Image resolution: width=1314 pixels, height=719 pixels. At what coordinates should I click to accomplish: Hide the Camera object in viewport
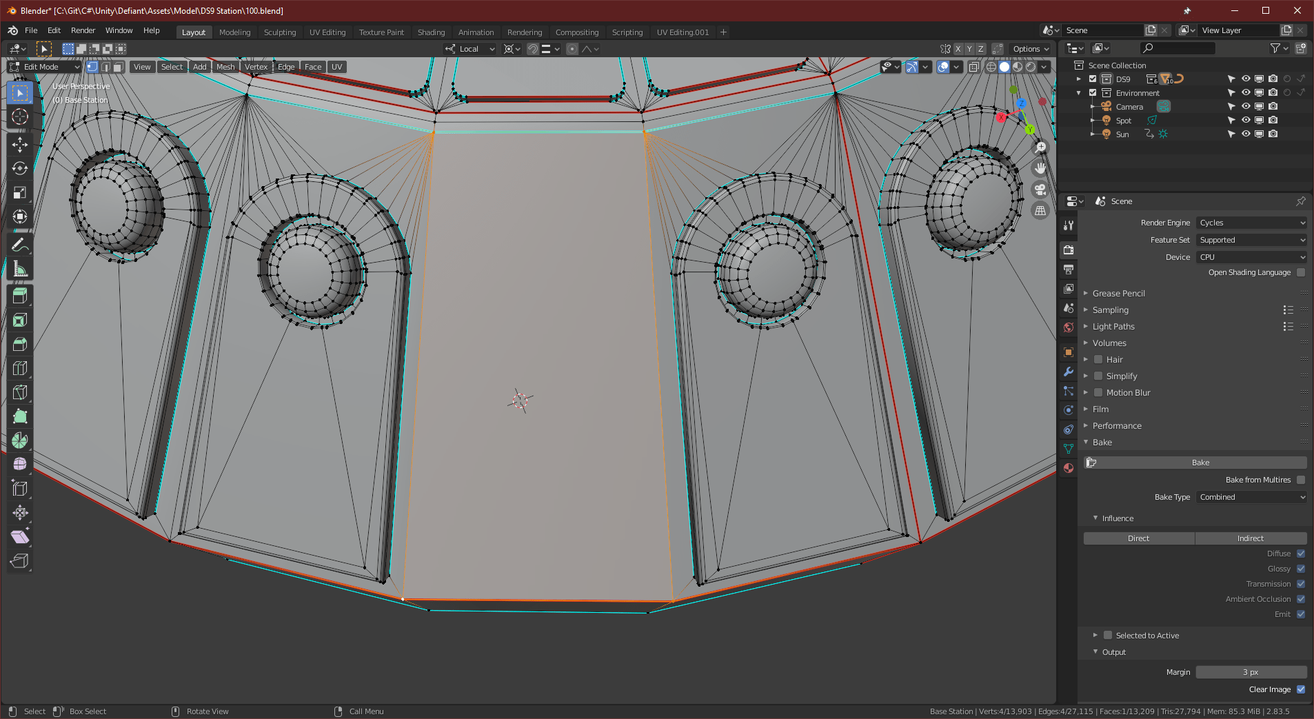coord(1246,106)
